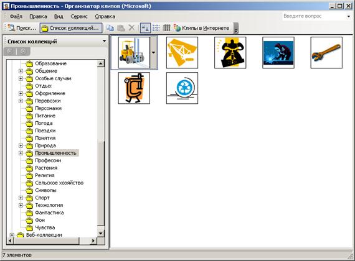This screenshot has width=355, height=261.
Task: Expand the Спорт folder
Action: (x=21, y=198)
